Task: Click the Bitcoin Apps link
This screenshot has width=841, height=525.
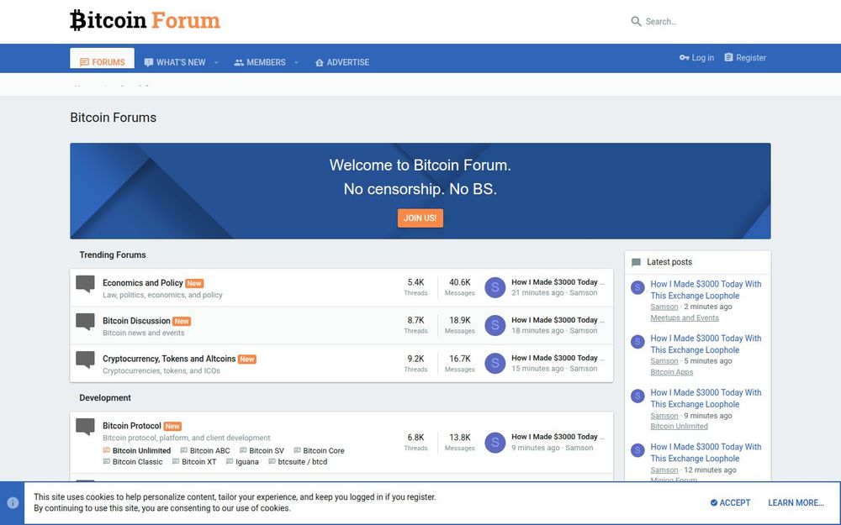Action: 671,372
